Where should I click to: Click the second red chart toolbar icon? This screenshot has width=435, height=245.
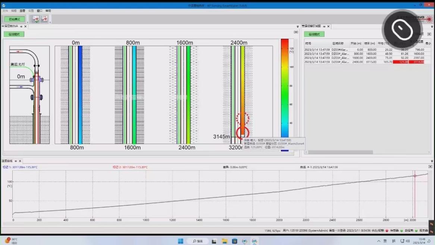[x=44, y=19]
